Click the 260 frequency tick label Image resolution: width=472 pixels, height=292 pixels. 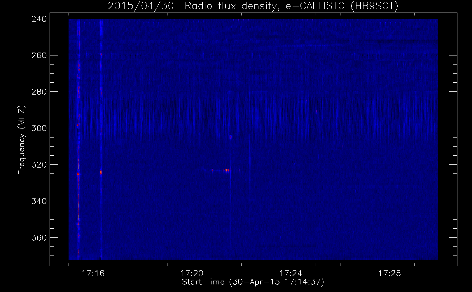tap(39, 55)
